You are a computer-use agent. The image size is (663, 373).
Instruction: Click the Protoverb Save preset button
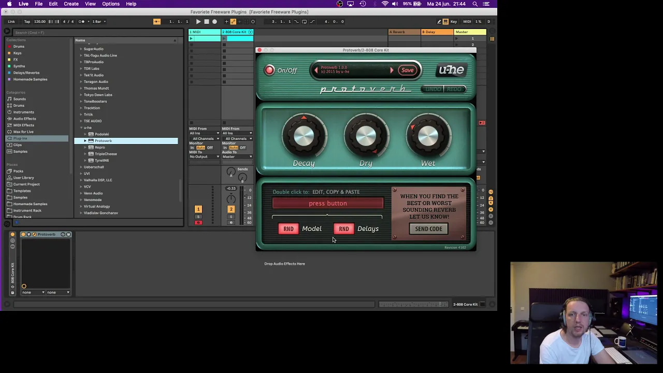[408, 70]
